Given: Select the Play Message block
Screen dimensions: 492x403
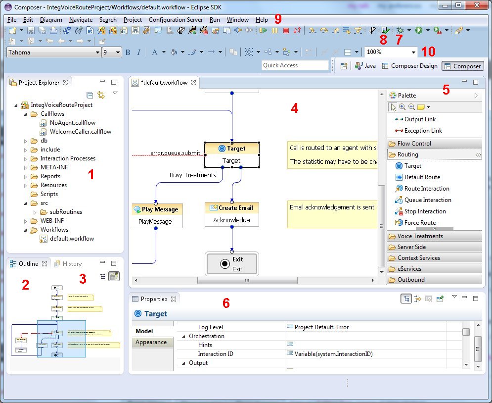Looking at the screenshot, I should coord(157,216).
